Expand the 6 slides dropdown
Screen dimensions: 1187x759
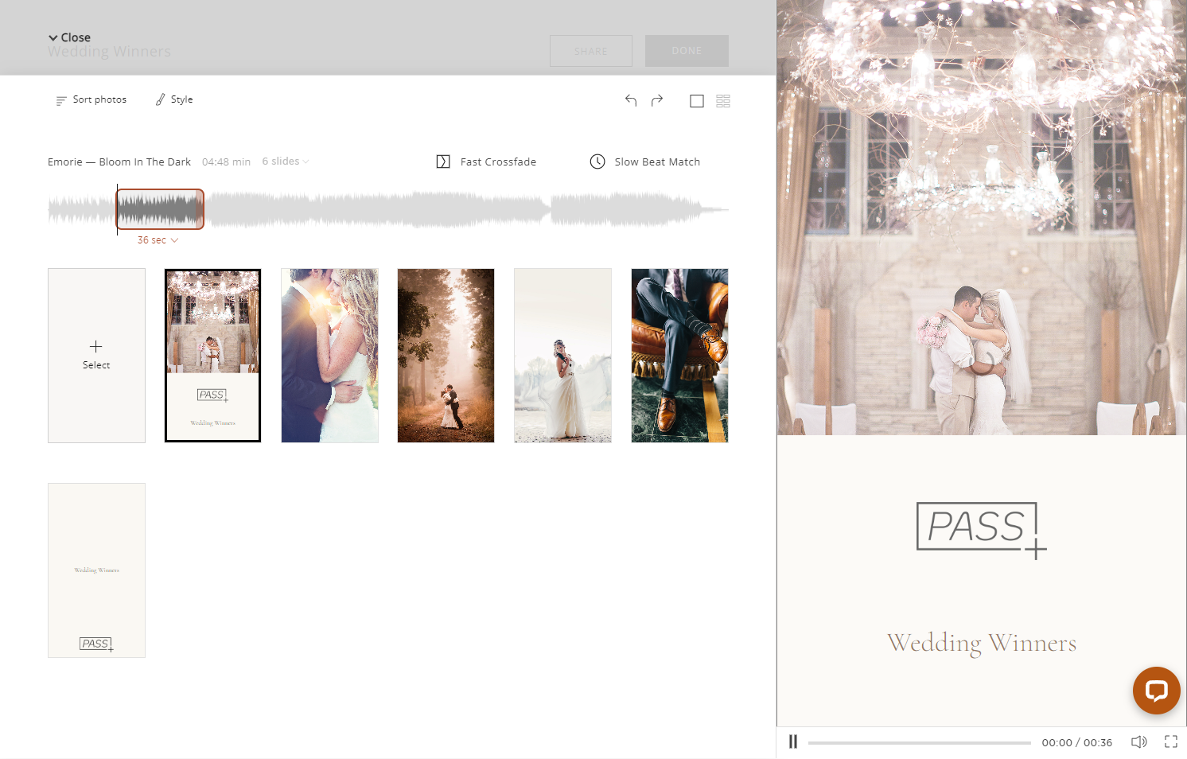[286, 162]
